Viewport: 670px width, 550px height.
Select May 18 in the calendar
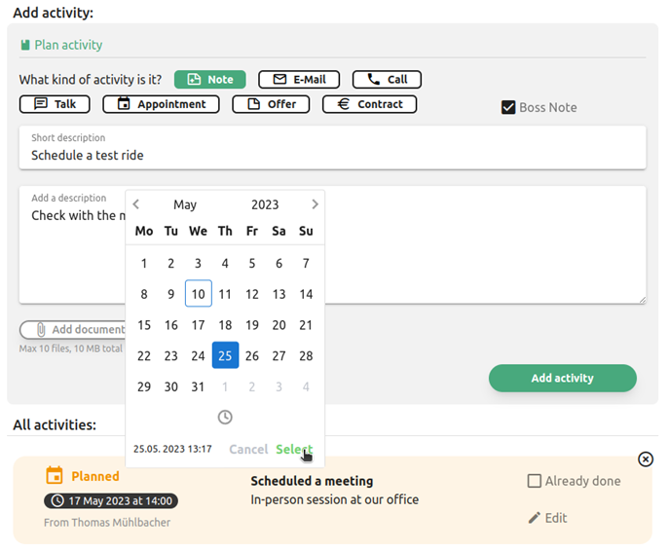[225, 325]
